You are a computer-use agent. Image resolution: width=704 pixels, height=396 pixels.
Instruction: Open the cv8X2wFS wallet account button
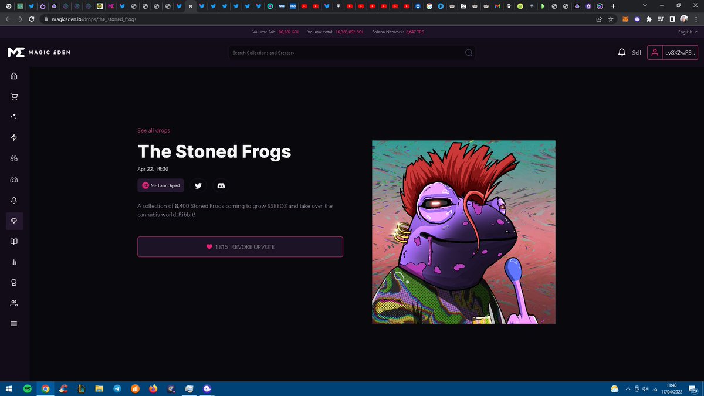(x=672, y=53)
